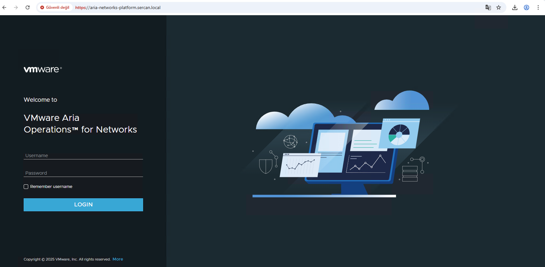Open the browser three-dot menu
Screen dimensions: 545x267
click(x=538, y=7)
